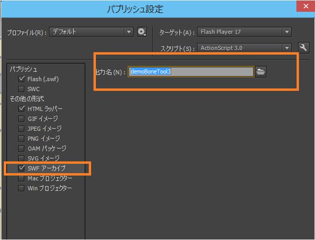Browse output location folder icon

(261, 72)
